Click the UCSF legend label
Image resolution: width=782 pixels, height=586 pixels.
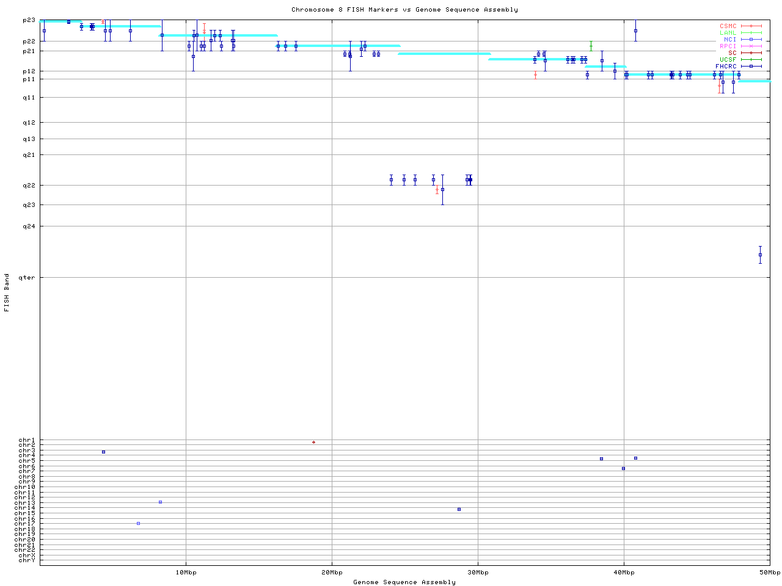[x=728, y=59]
